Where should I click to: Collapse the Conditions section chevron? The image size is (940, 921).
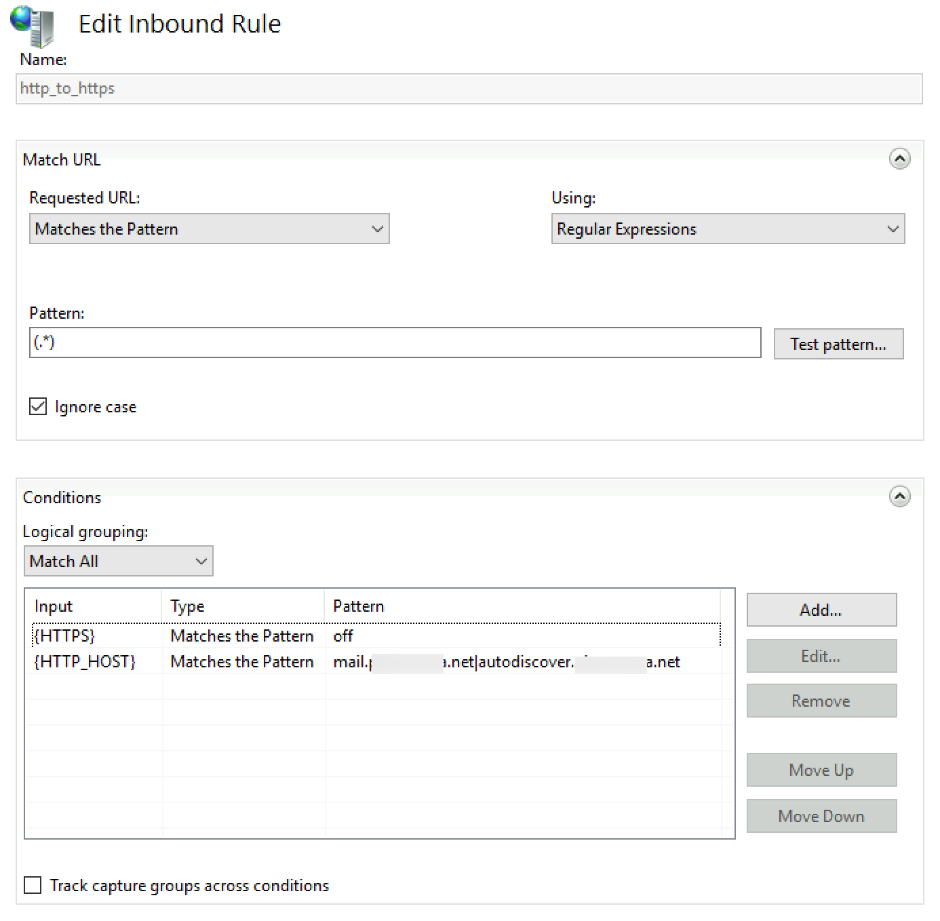point(899,497)
